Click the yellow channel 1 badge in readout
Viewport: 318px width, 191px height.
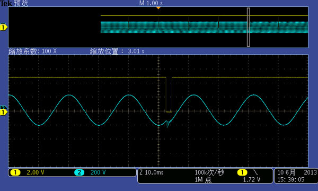(15, 172)
